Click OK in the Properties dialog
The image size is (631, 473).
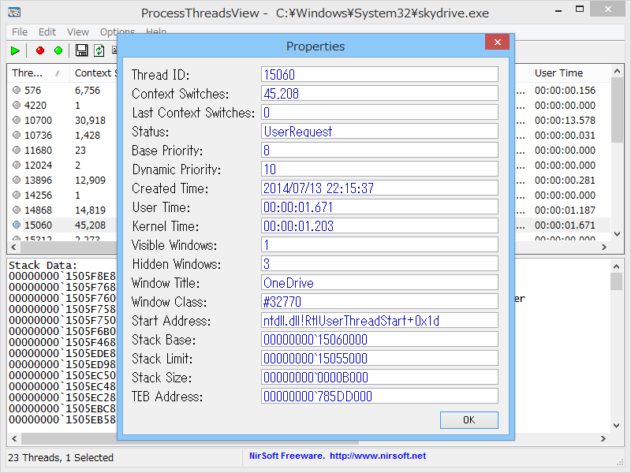tap(469, 420)
